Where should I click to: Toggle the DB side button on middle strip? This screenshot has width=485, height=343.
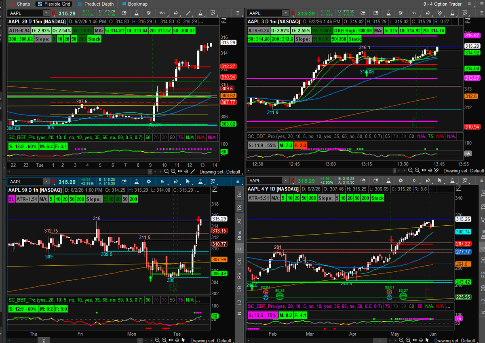pos(239,288)
